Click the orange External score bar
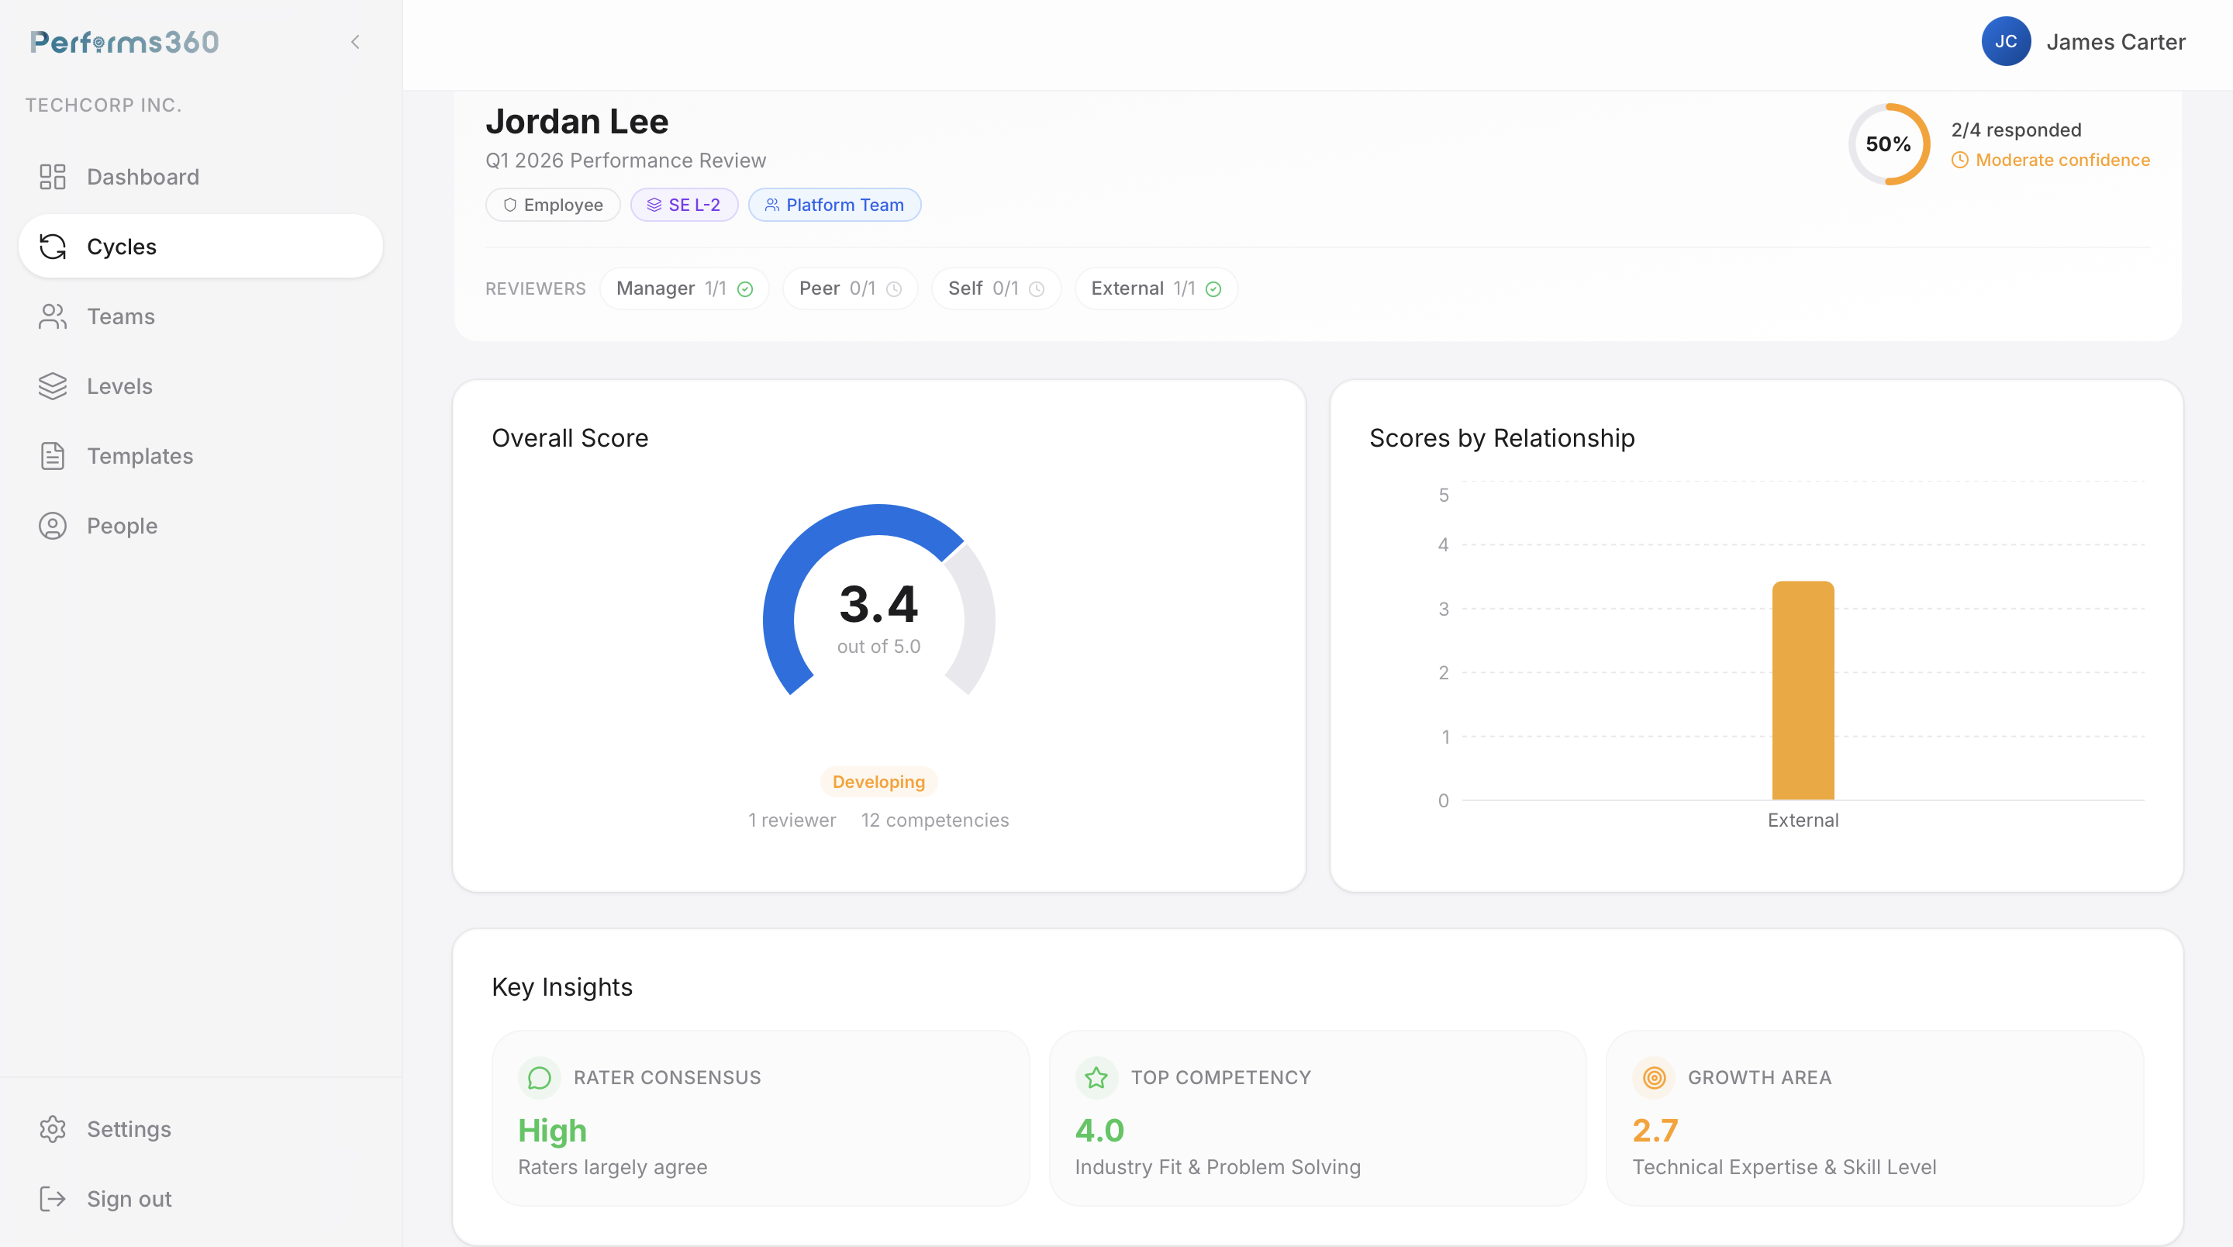The image size is (2233, 1247). pyautogui.click(x=1802, y=690)
